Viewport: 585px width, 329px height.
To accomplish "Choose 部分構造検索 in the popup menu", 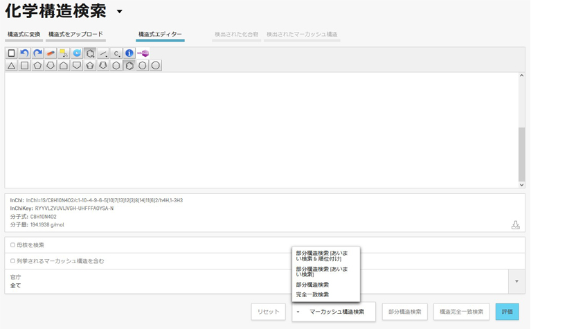I will [312, 285].
